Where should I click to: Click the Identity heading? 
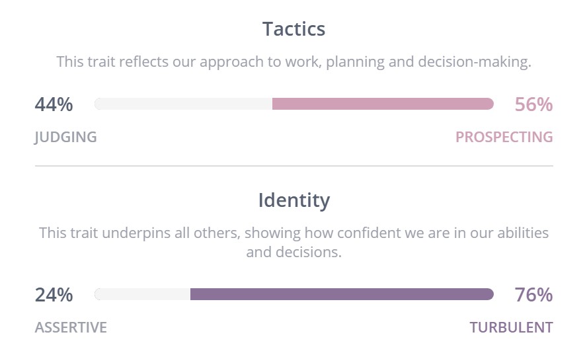click(x=293, y=200)
